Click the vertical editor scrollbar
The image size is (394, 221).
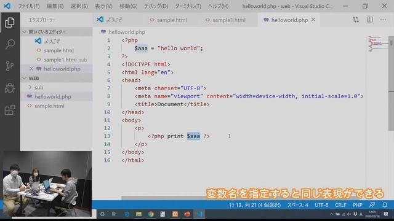tap(392, 83)
